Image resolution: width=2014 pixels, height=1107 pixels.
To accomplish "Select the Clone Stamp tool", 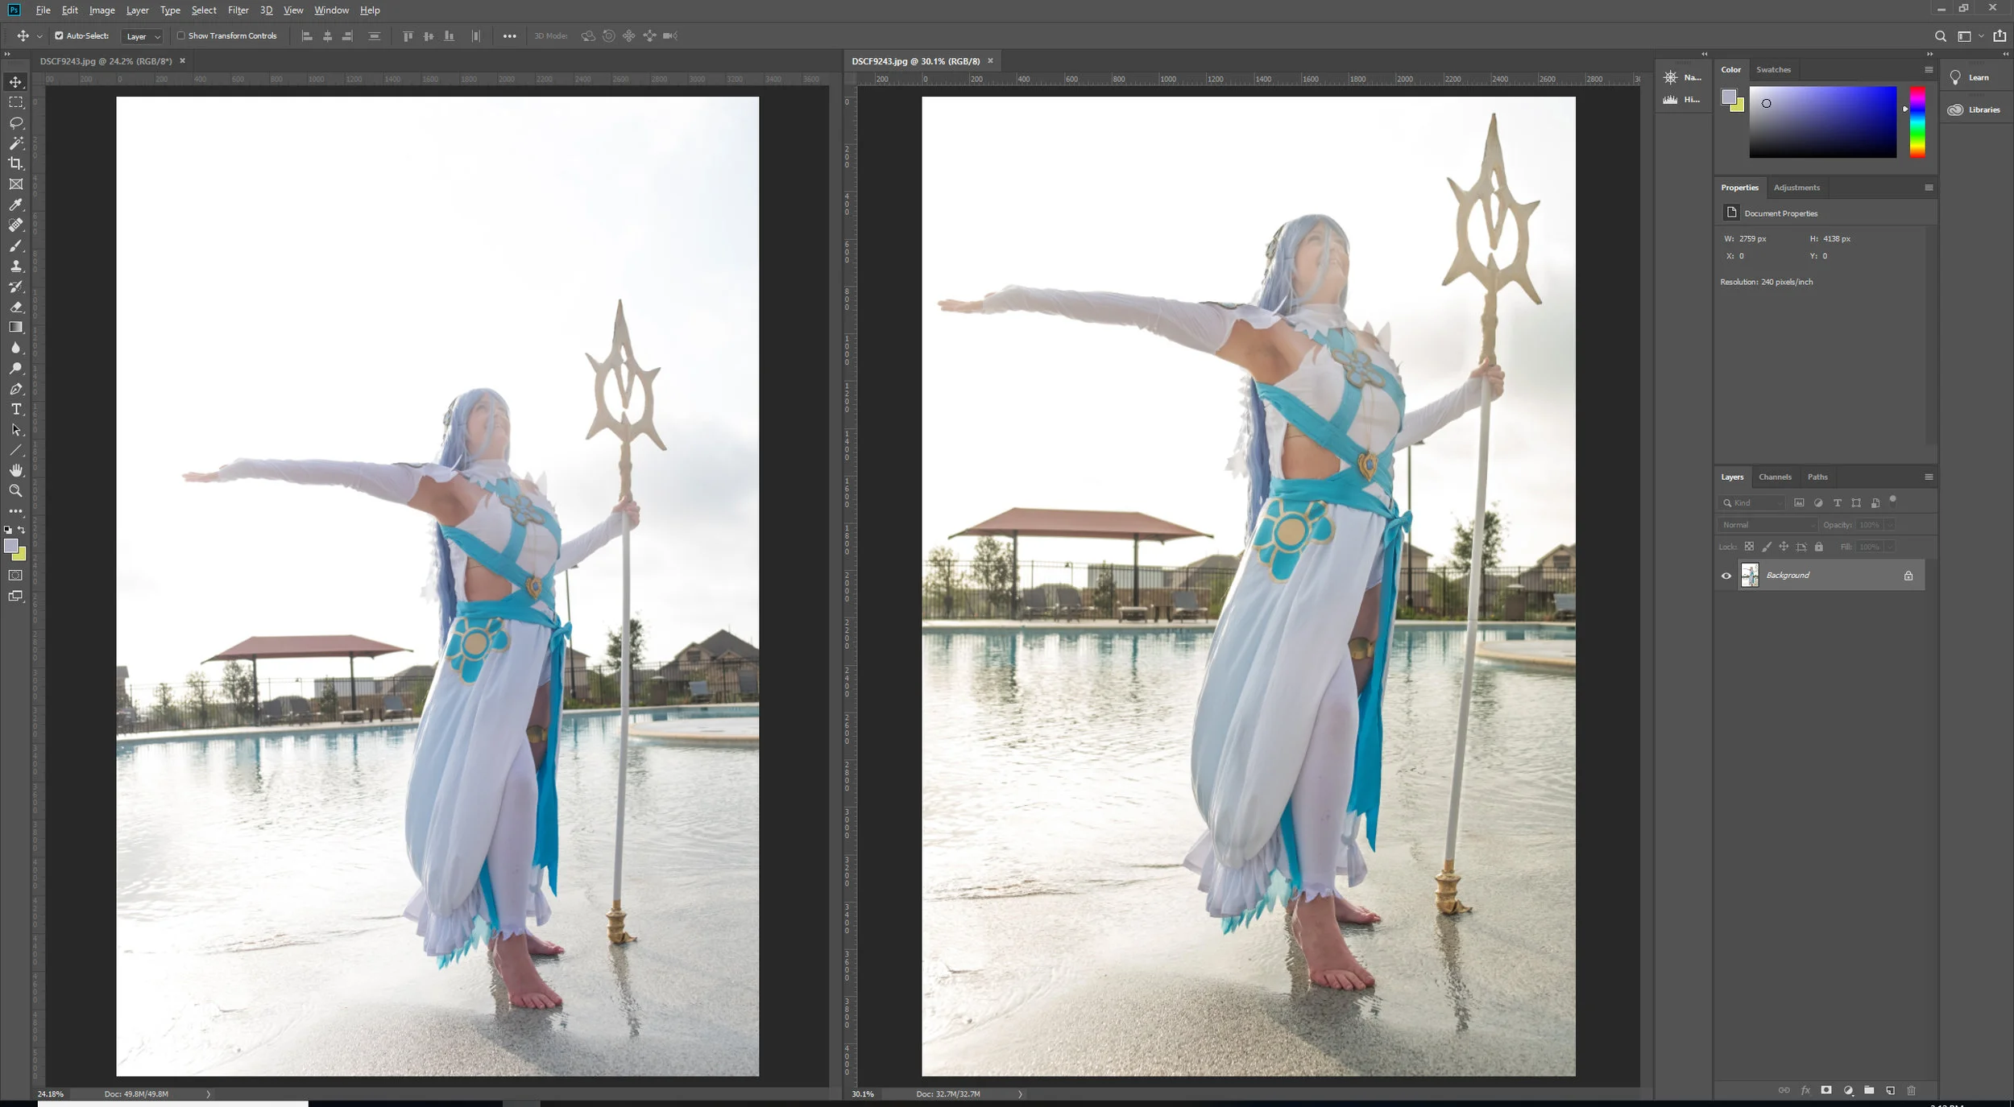I will [16, 266].
